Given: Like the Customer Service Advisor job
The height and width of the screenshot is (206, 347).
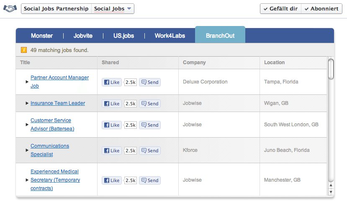Looking at the screenshot, I should pyautogui.click(x=112, y=125).
